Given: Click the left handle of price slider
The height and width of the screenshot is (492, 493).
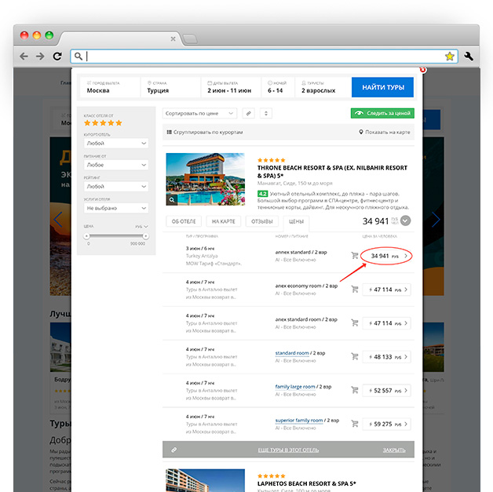Looking at the screenshot, I should [x=87, y=236].
